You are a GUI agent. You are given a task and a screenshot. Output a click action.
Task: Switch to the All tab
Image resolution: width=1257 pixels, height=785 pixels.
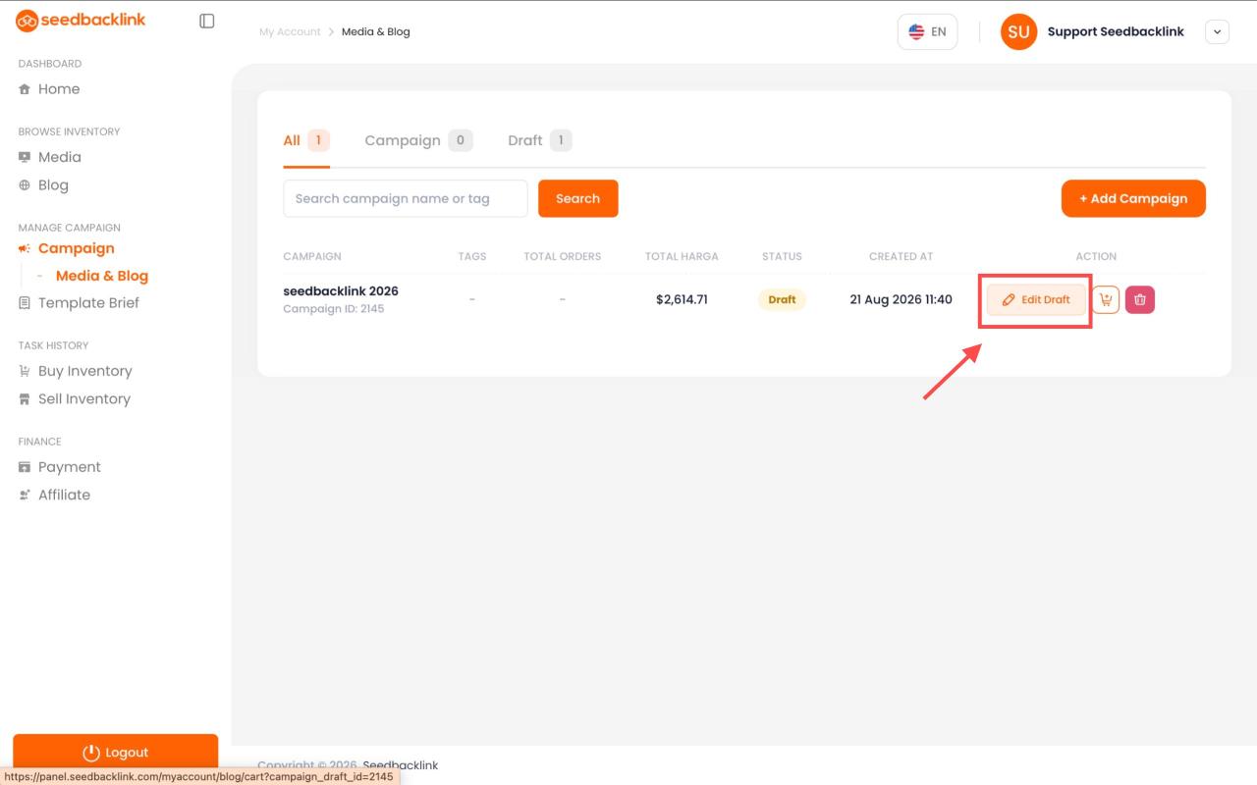click(x=306, y=140)
